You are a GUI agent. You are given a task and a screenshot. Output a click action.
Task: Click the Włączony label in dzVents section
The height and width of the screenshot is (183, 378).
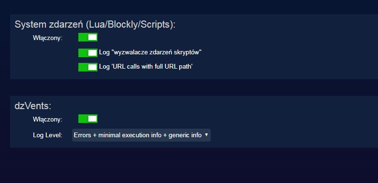click(x=47, y=120)
